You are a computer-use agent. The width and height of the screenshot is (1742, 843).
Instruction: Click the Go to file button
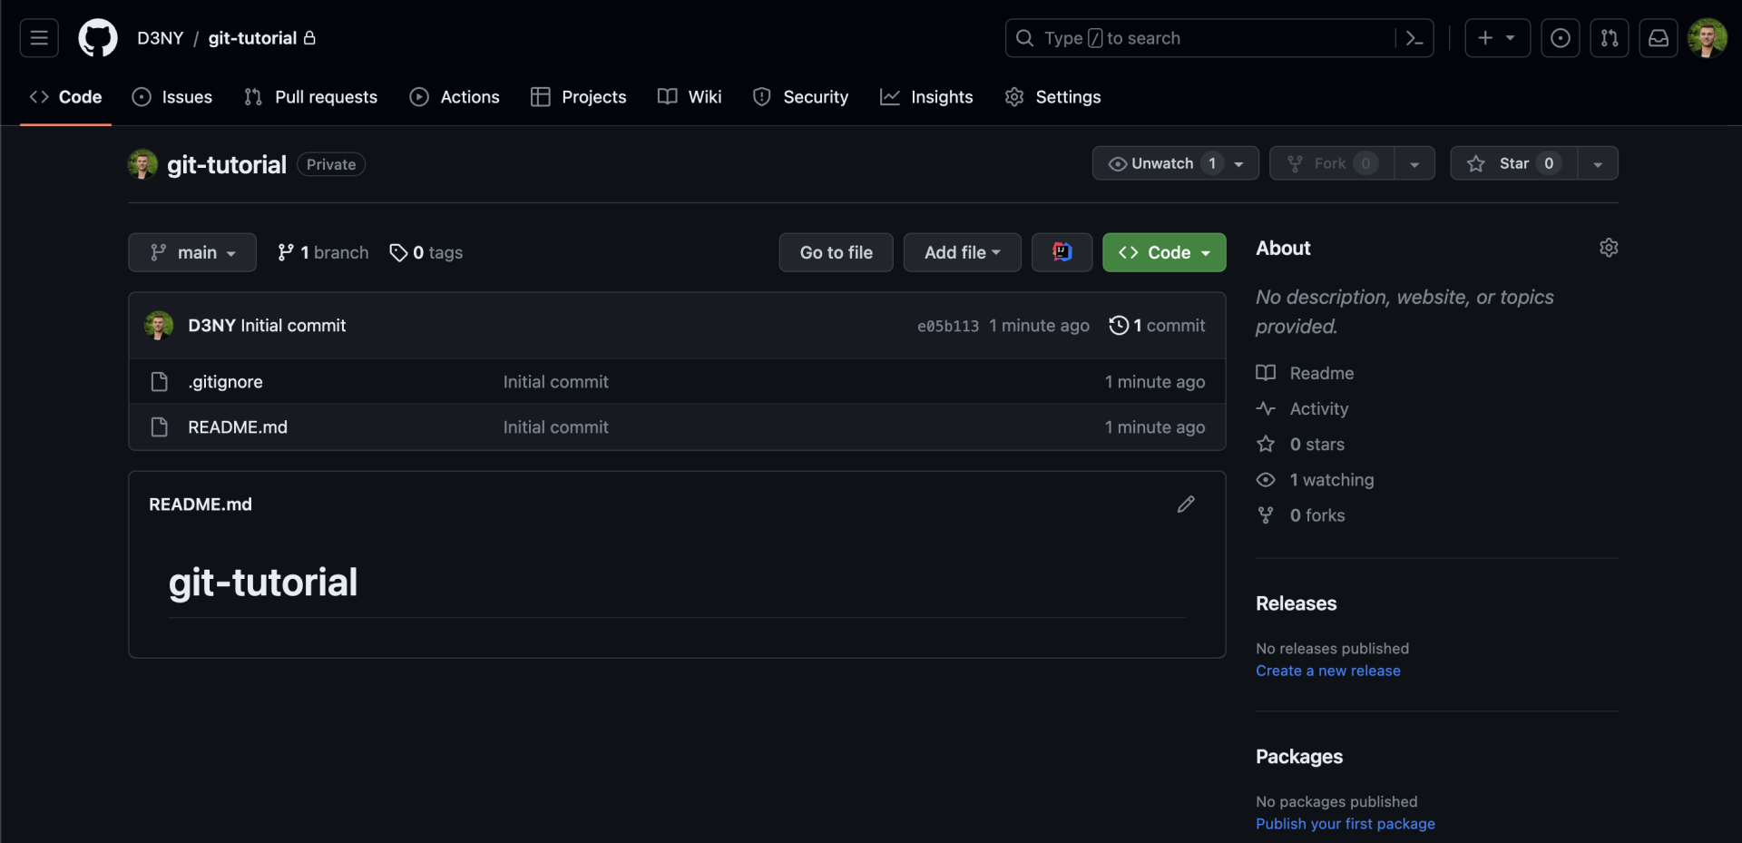[836, 252]
